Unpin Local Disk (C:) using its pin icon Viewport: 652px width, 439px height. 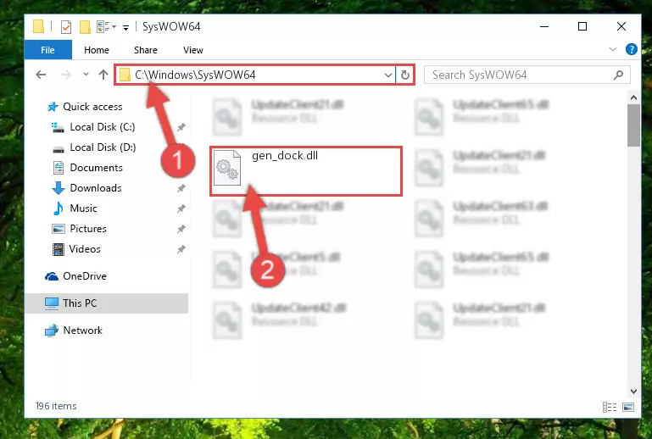(x=181, y=127)
